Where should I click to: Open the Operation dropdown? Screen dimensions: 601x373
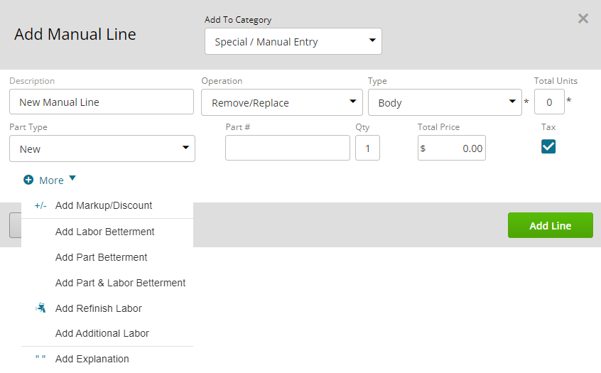pyautogui.click(x=282, y=102)
